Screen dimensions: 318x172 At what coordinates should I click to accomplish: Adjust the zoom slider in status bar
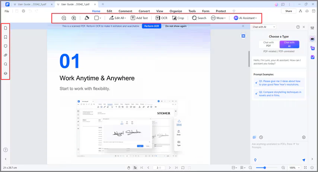pos(264,168)
